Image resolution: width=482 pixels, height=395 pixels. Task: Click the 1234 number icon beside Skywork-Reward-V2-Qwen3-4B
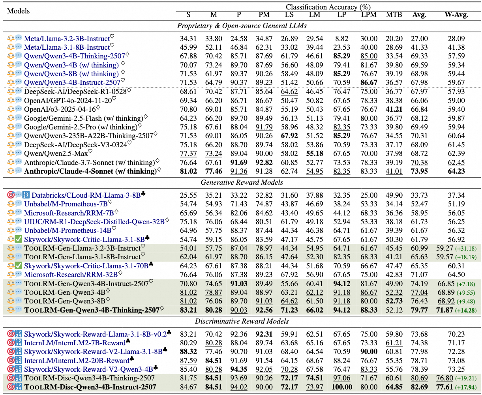tap(19, 370)
